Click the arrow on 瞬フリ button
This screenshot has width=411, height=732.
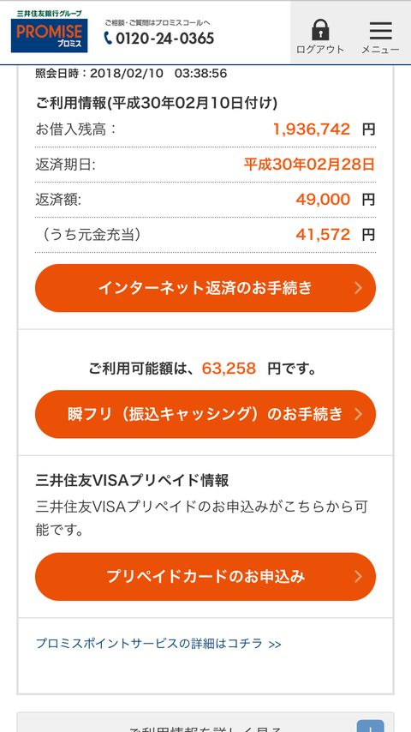(x=358, y=414)
